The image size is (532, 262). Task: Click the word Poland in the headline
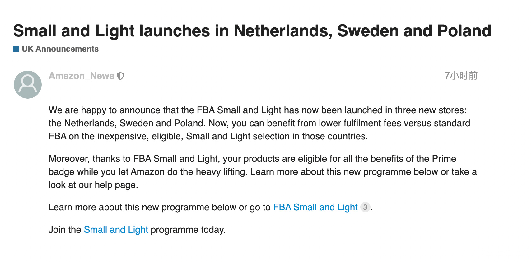click(464, 31)
